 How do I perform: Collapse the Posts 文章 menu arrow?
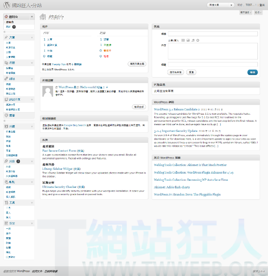click(32, 38)
